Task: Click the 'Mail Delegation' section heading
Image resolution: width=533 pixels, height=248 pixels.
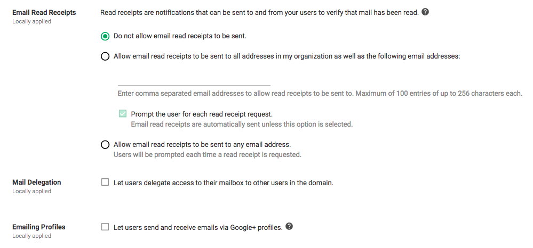Action: (x=37, y=182)
